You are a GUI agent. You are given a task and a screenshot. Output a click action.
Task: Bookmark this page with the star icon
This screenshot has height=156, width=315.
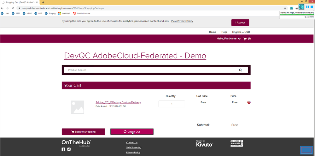(x=285, y=8)
